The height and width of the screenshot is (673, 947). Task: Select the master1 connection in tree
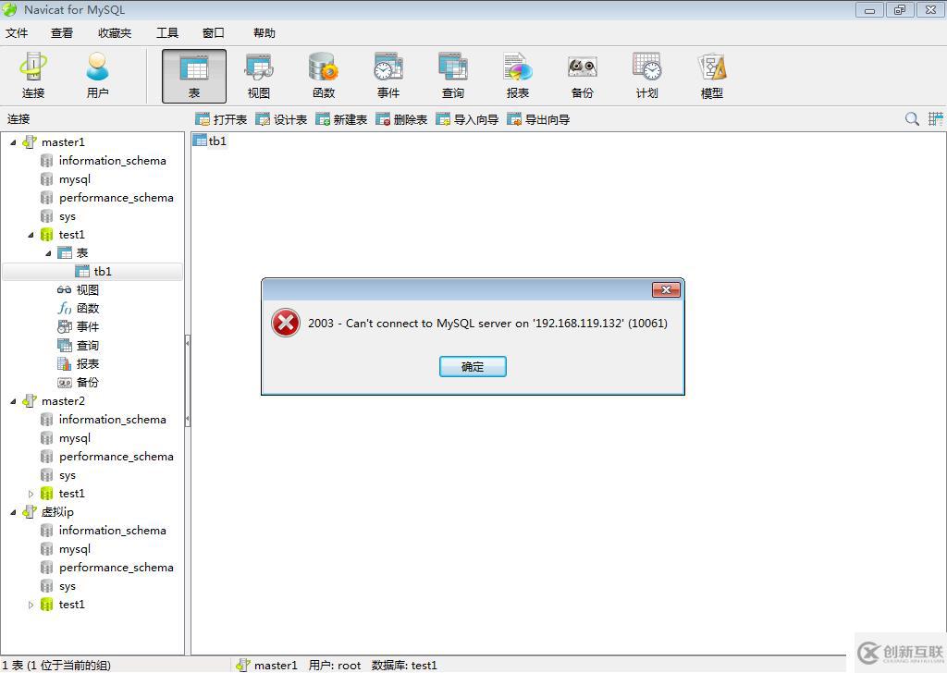63,141
